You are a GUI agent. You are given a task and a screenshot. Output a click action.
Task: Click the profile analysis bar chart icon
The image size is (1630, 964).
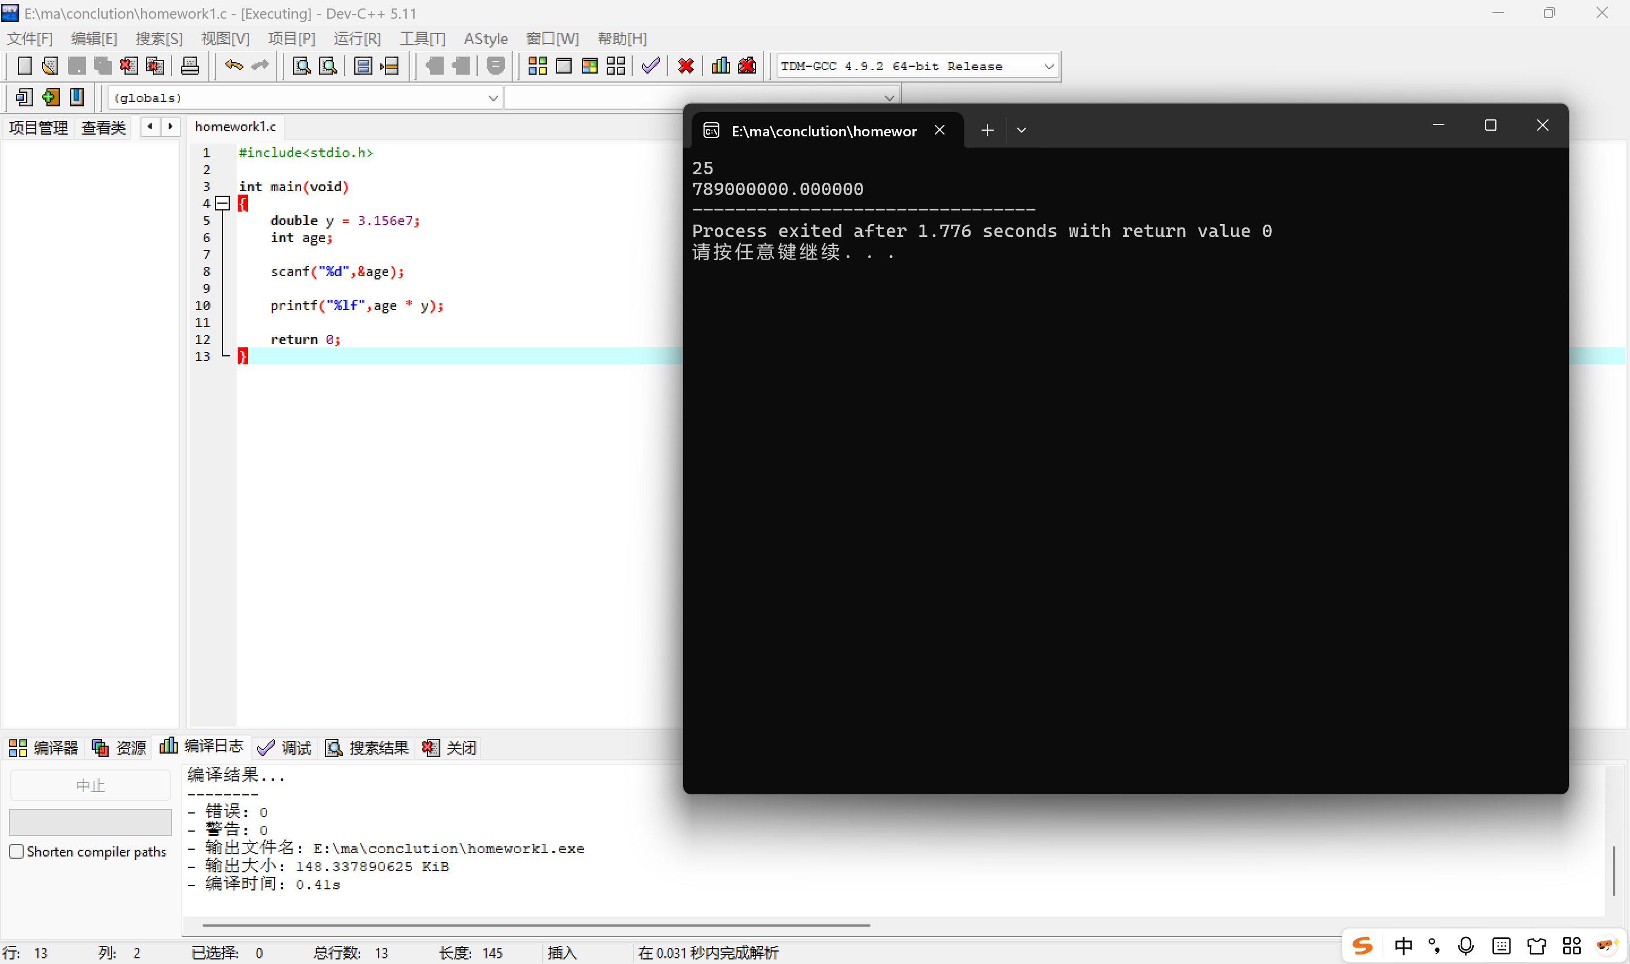720,66
